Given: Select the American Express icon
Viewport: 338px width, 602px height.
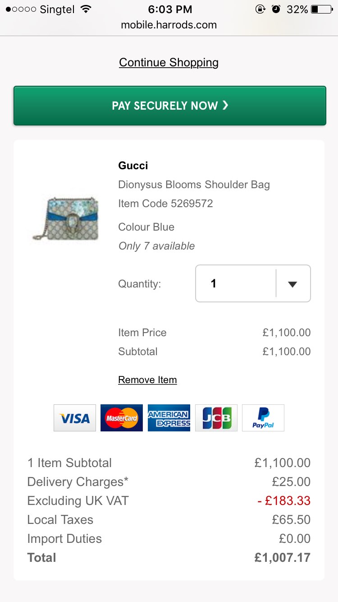Looking at the screenshot, I should point(169,418).
